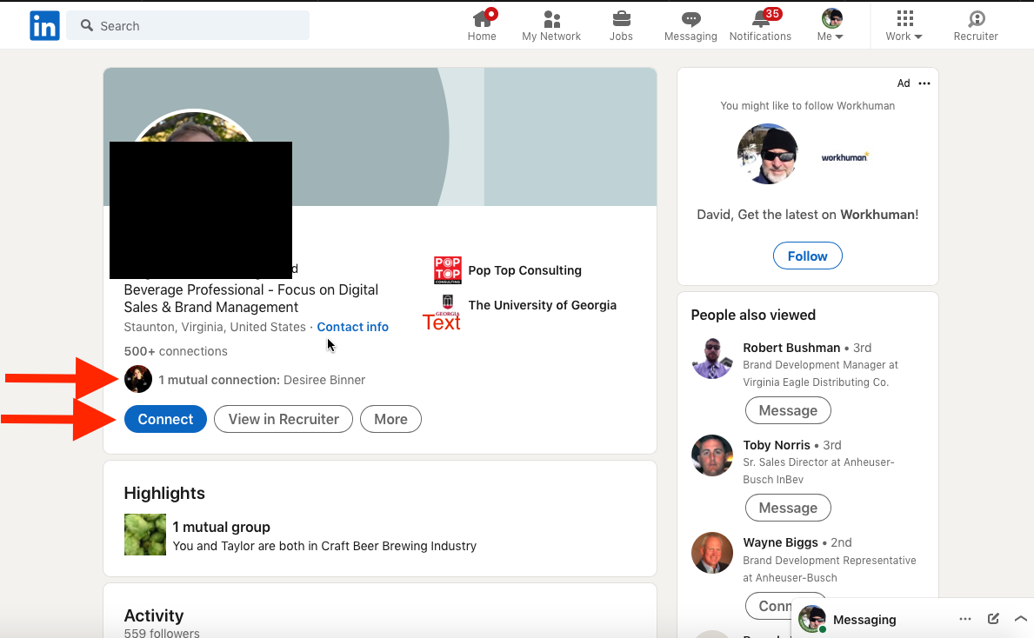1034x638 pixels.
Task: Expand the Work apps dropdown
Action: [x=904, y=26]
